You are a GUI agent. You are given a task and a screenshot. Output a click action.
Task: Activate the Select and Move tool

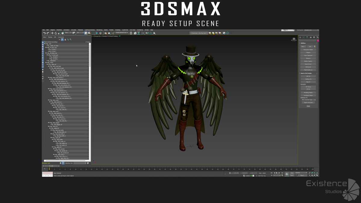[52, 33]
